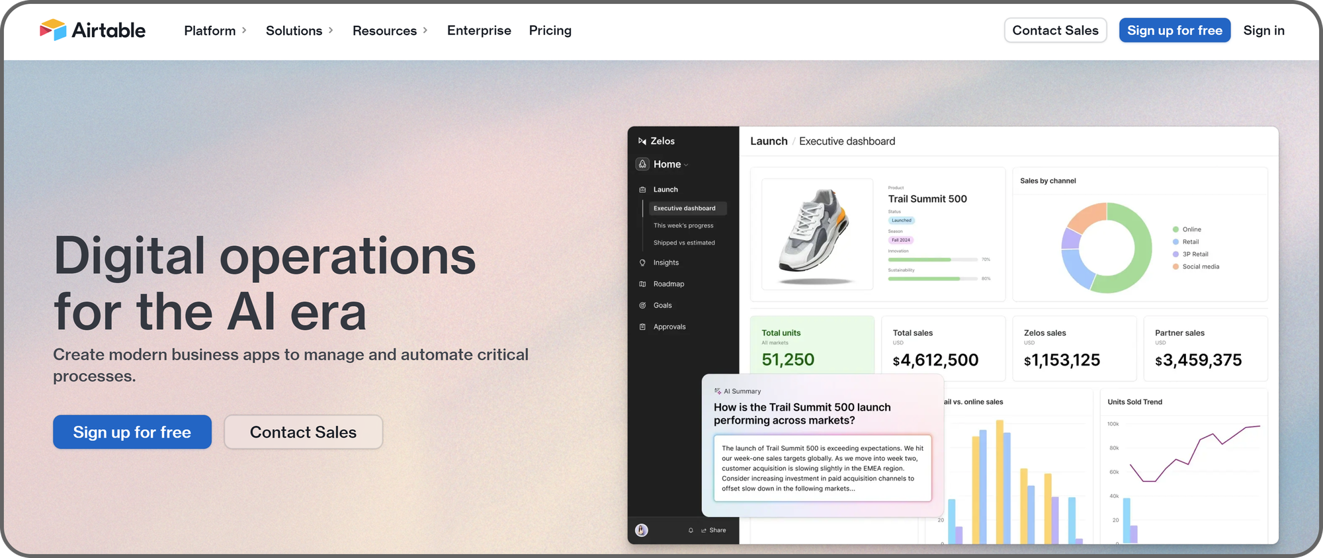The width and height of the screenshot is (1323, 558).
Task: Click the Launched status badge
Action: 901,220
